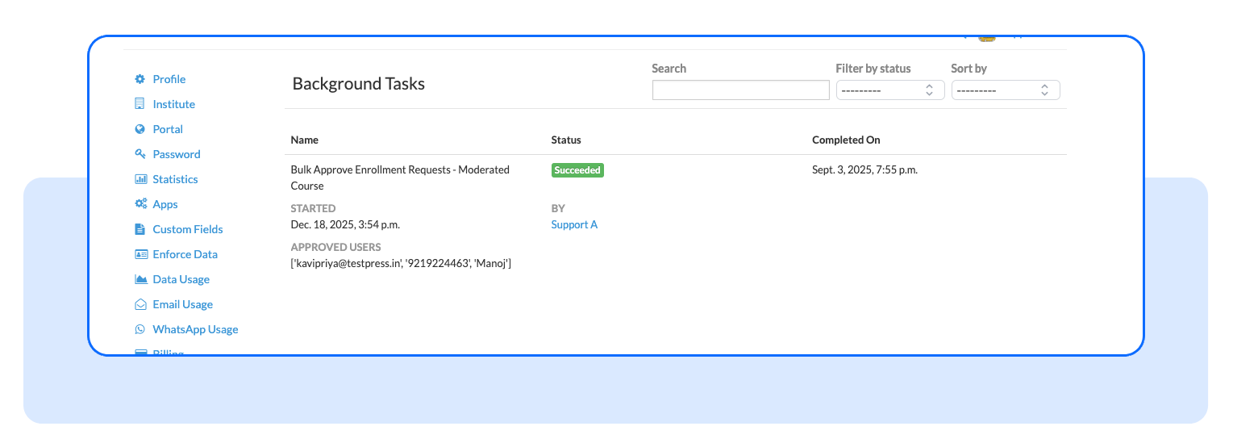Viewport: 1233px width, 443px height.
Task: Click the Email Usage envelope icon
Action: 140,304
